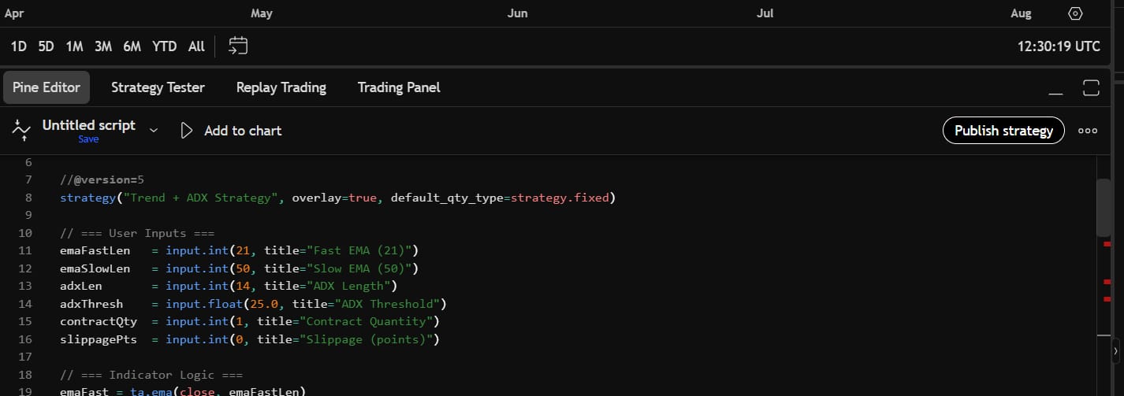Select the YTD time range
Image resolution: width=1124 pixels, height=396 pixels.
tap(165, 46)
